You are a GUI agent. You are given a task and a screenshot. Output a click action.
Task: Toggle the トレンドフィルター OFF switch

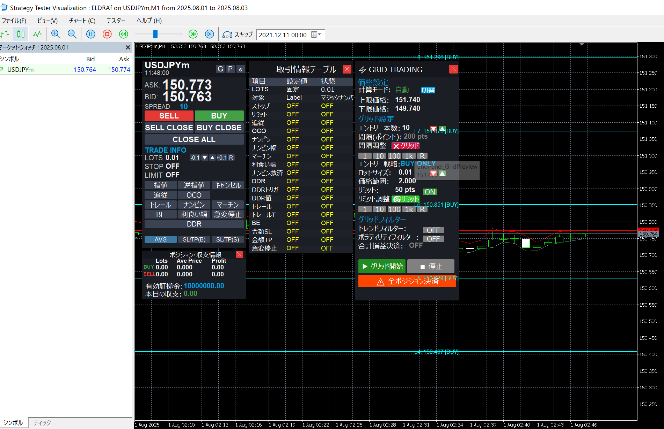tap(433, 230)
